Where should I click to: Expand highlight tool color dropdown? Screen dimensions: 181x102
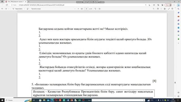9,9
